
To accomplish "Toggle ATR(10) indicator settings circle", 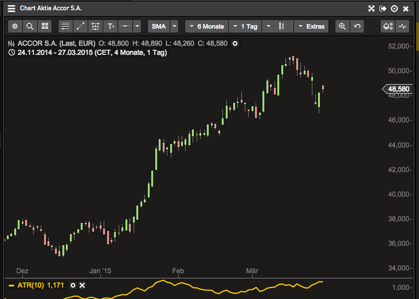I will click(x=73, y=285).
